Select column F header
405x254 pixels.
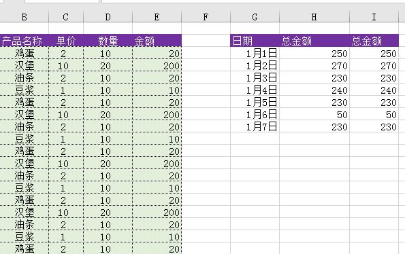click(x=206, y=17)
